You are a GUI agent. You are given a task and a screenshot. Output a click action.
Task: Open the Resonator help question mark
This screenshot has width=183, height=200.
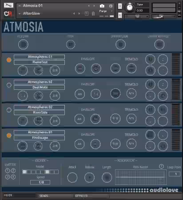click(x=161, y=167)
